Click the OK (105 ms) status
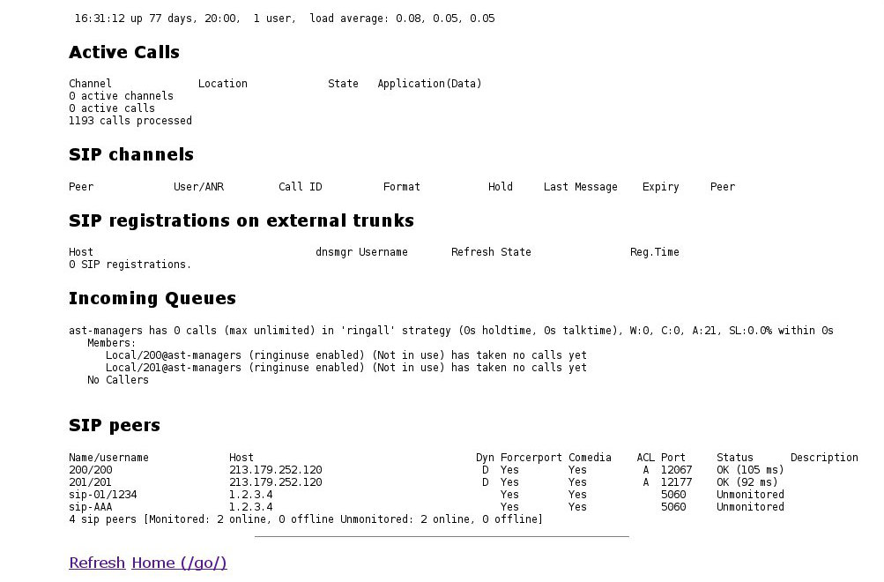 tap(750, 470)
